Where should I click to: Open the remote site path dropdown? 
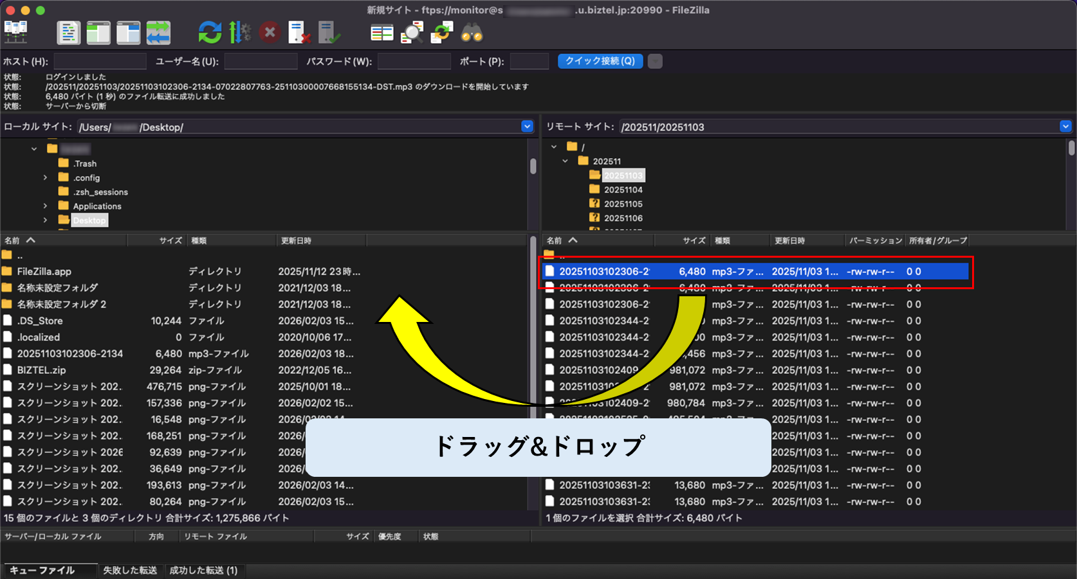(1065, 127)
